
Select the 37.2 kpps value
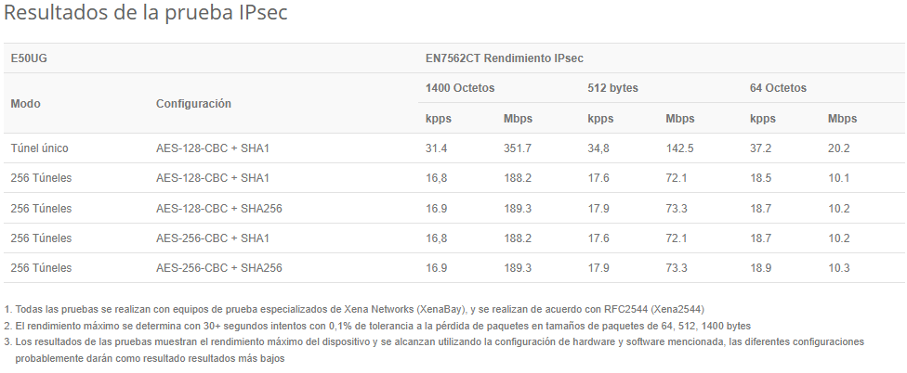click(761, 148)
